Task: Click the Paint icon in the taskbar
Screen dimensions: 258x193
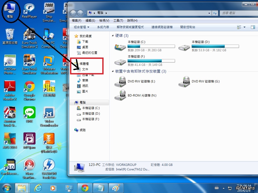Action: click(116, 188)
